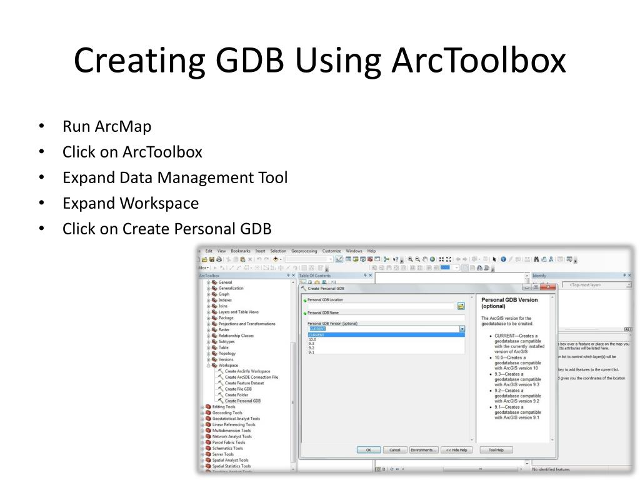Click the Undo arrow toolbar icon
640x480 pixels.
tap(259, 259)
